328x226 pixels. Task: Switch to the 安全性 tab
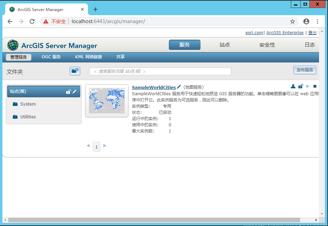tap(267, 45)
